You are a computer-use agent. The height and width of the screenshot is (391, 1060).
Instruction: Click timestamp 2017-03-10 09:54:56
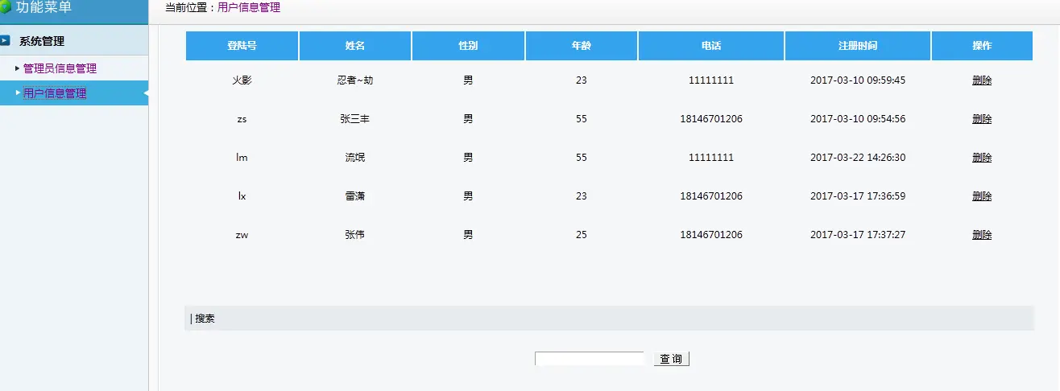[x=858, y=119]
